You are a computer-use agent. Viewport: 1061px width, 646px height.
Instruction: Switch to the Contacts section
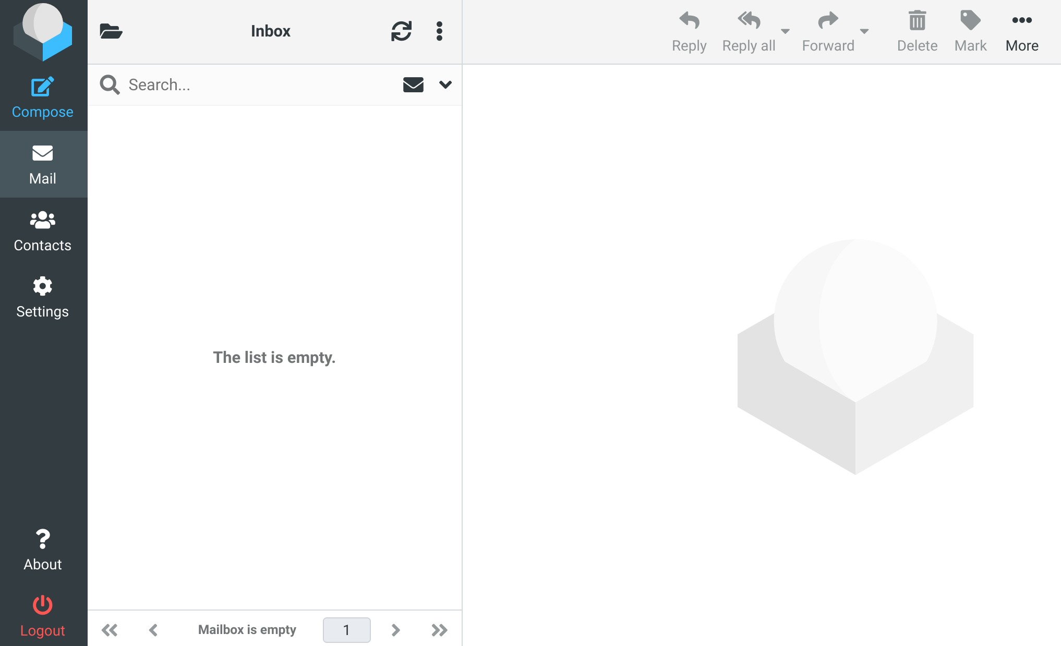[x=43, y=231]
